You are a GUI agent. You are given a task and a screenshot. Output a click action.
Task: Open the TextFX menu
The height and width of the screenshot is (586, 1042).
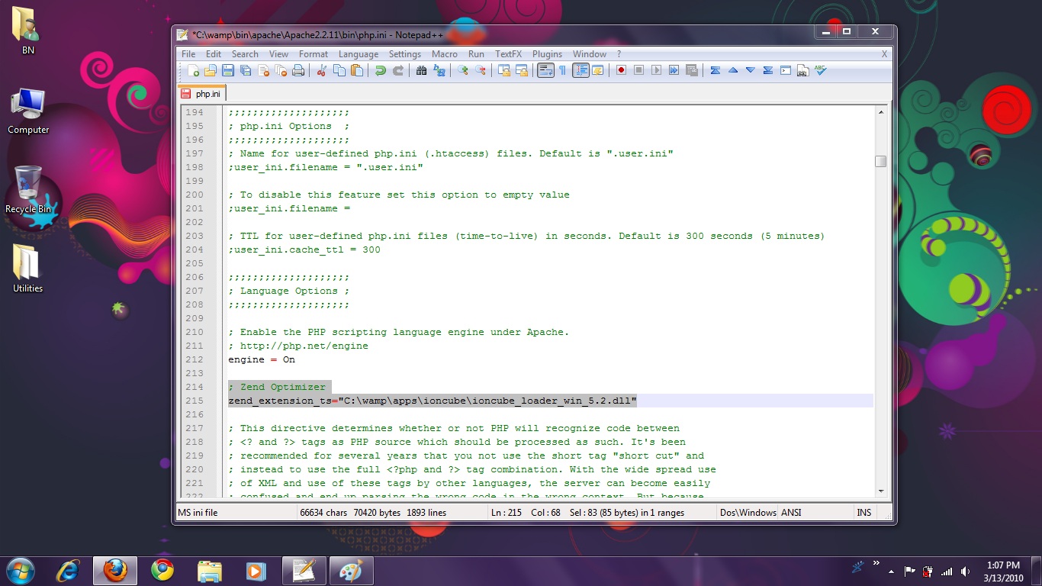[508, 54]
